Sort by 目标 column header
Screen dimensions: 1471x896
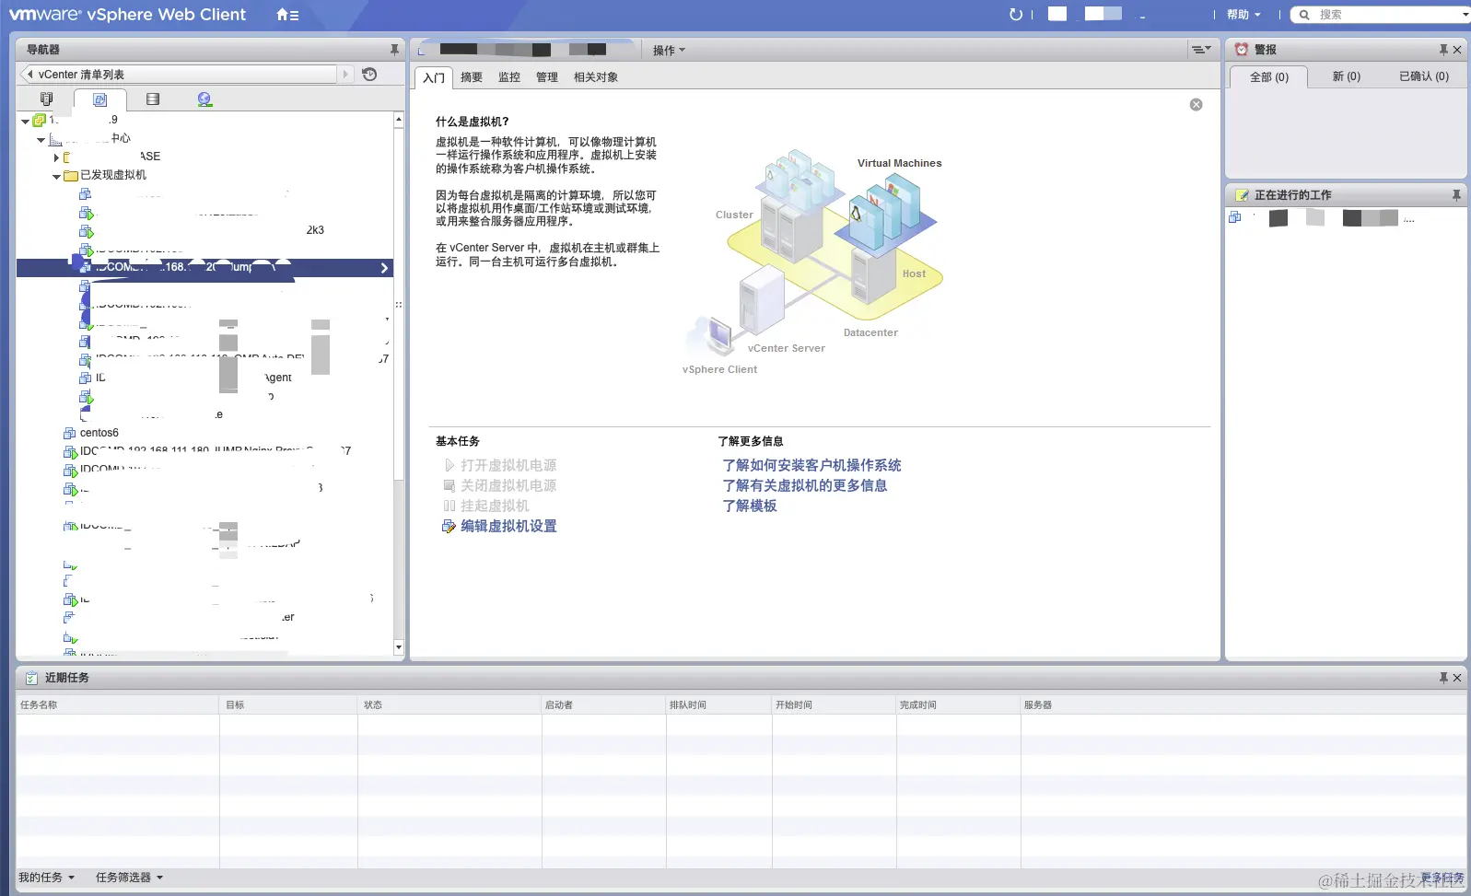click(x=289, y=704)
